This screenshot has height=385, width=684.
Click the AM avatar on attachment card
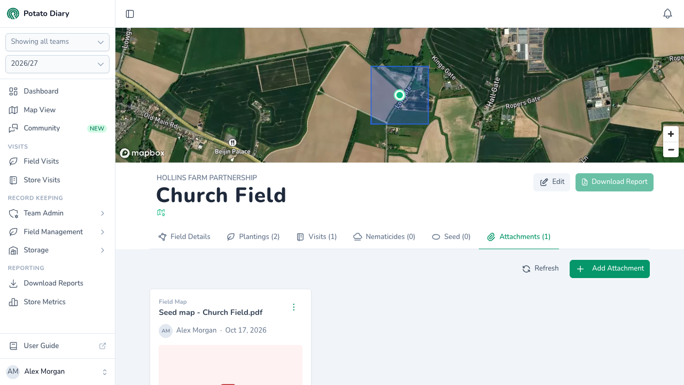click(166, 330)
